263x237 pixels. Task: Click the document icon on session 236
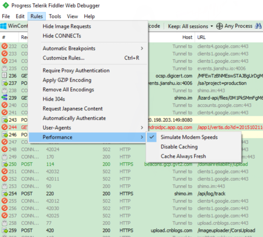tap(5, 76)
